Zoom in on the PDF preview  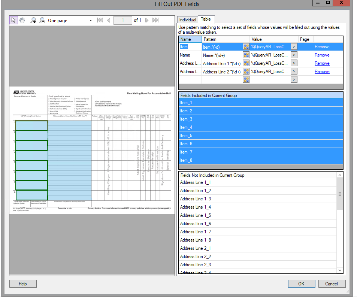pyautogui.click(x=33, y=20)
